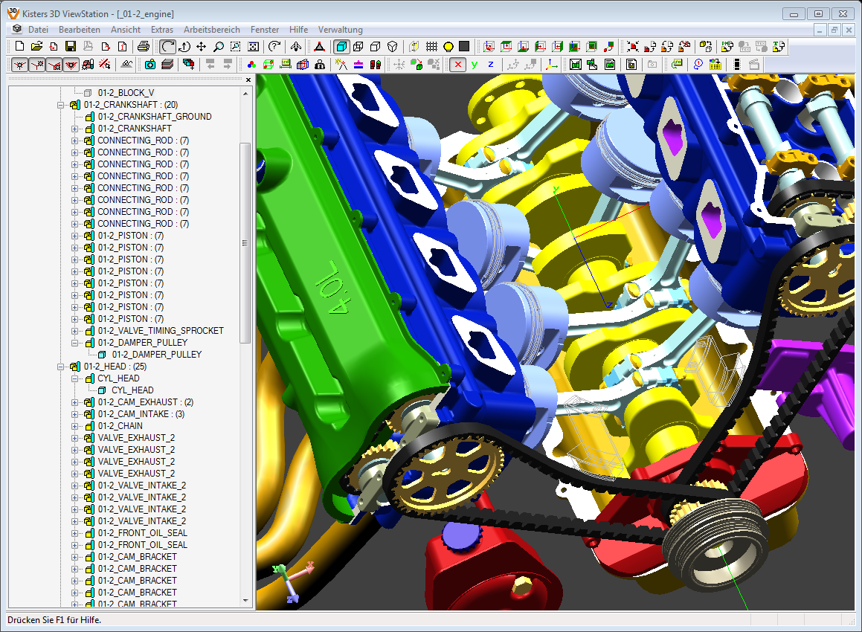Collapse the 01-2_HEAD : (25) assembly
The width and height of the screenshot is (862, 632).
(60, 367)
